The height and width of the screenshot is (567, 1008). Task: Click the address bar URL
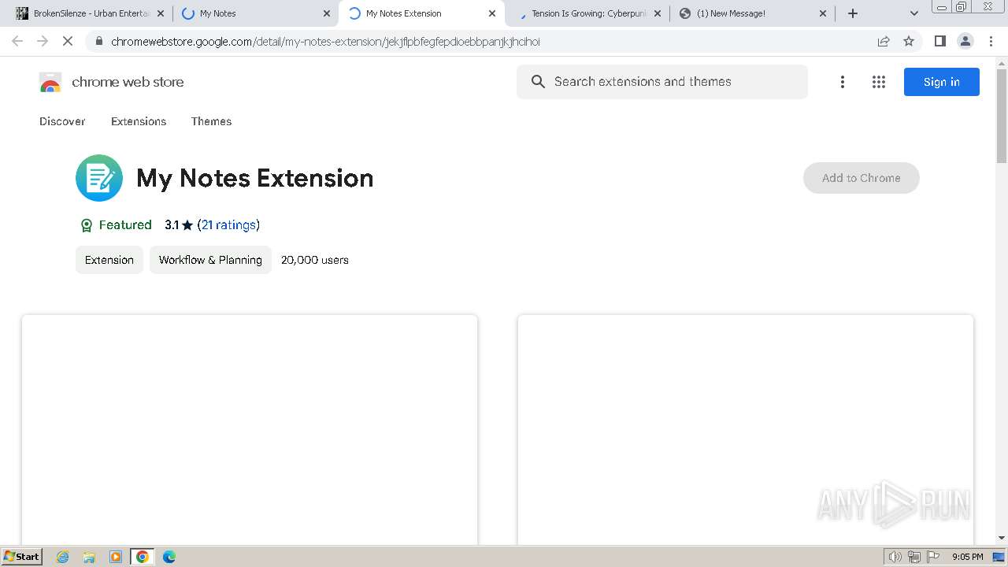325,42
